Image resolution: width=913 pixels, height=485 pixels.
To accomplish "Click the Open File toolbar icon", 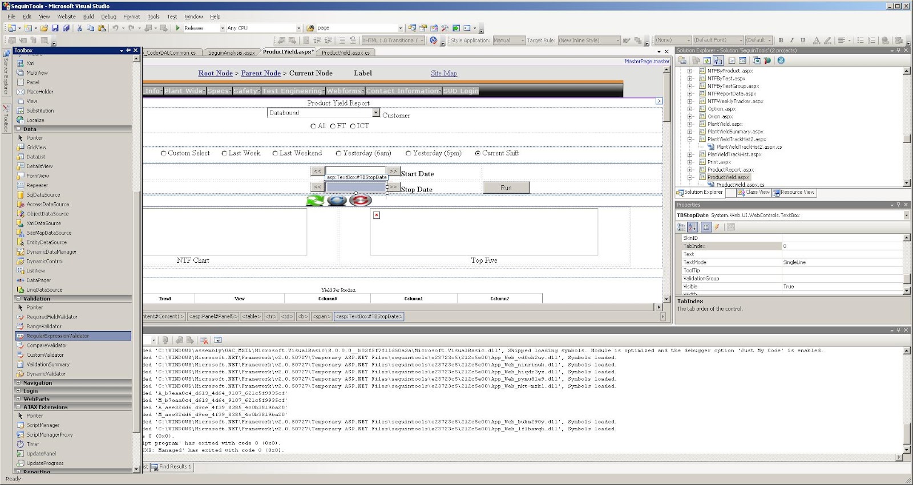I will pyautogui.click(x=44, y=28).
